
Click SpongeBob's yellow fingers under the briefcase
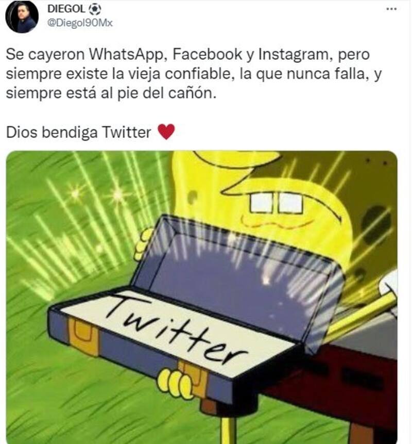[x=175, y=382]
